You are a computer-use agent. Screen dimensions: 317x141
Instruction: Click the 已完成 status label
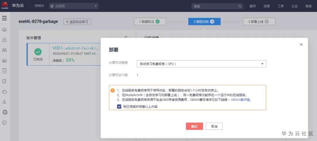38,59
